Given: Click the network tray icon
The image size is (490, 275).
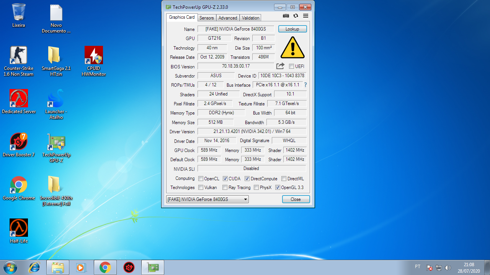Looking at the screenshot, I should click(x=439, y=268).
